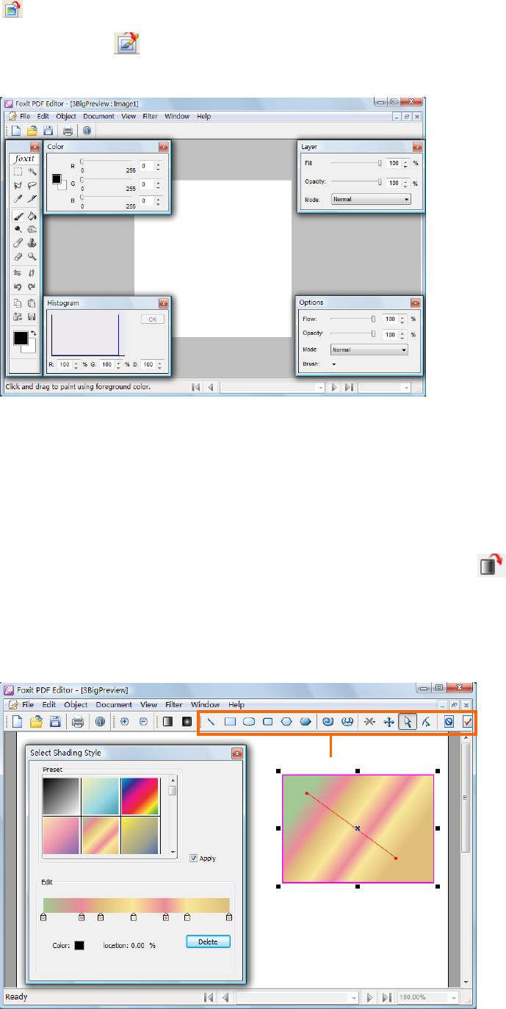Click the leftmost gradient stop marker
This screenshot has width=506, height=1009.
coord(43,917)
